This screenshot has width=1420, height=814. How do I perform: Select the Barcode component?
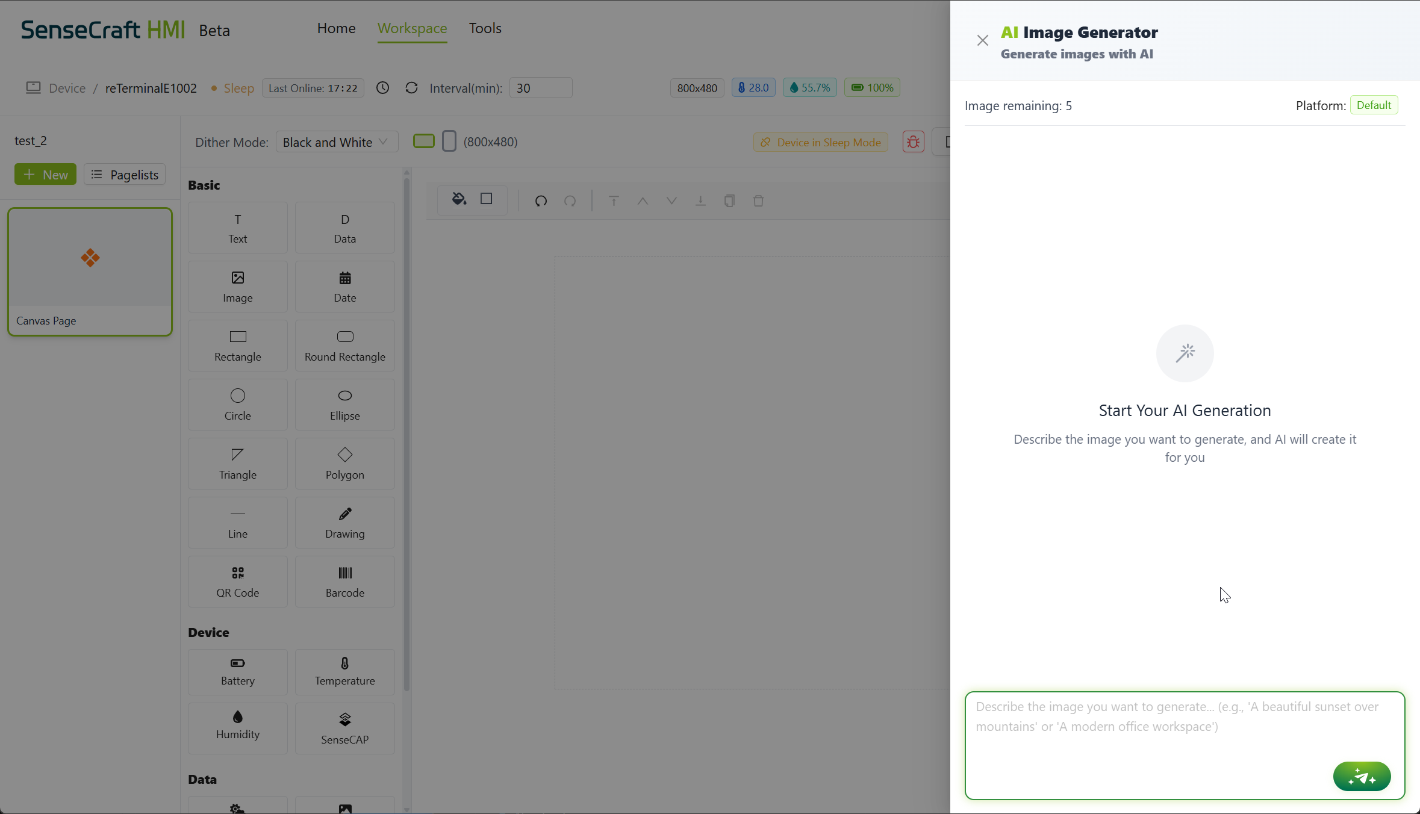[x=344, y=582]
